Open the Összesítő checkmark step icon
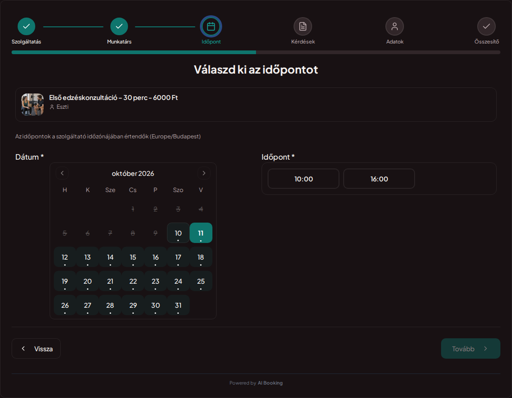The height and width of the screenshot is (398, 512). point(486,26)
